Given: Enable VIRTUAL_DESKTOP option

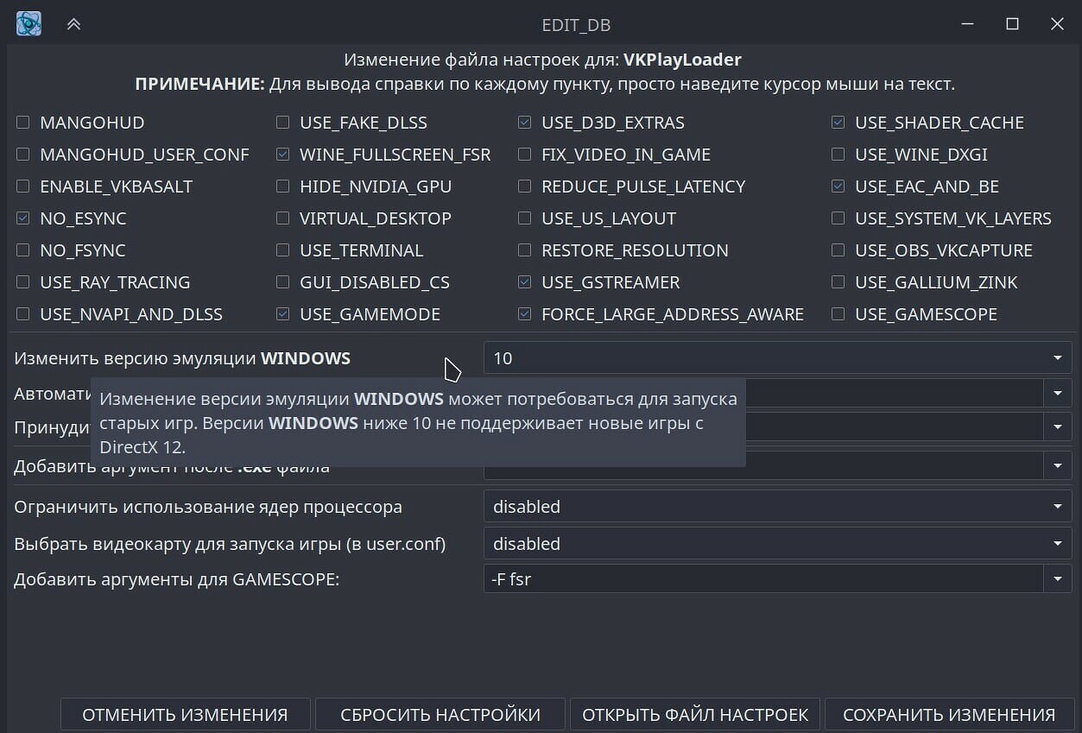Looking at the screenshot, I should [x=283, y=218].
